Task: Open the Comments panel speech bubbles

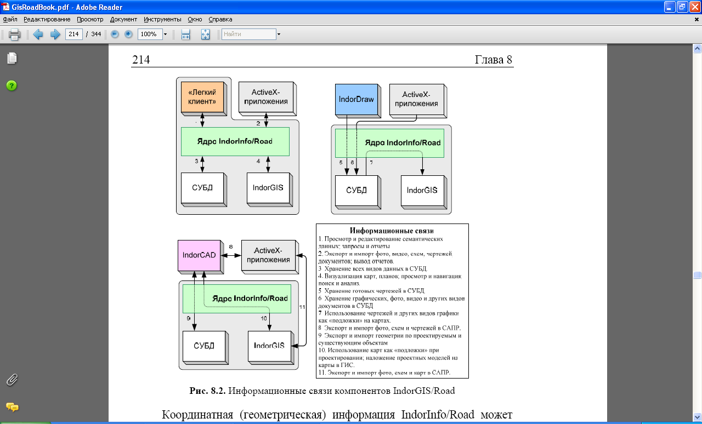Action: (x=12, y=407)
